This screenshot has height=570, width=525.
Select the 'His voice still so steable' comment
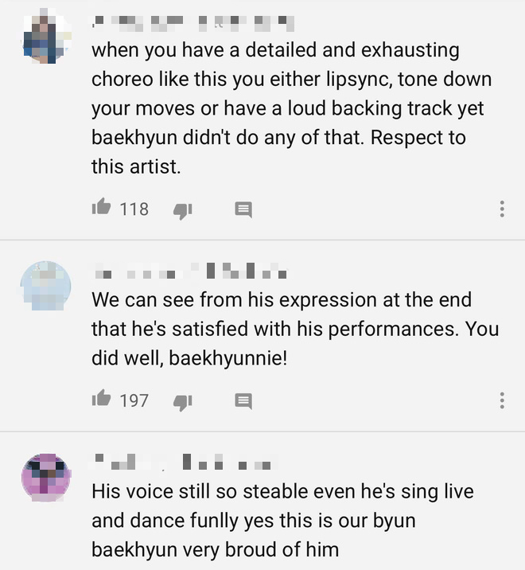point(282,520)
